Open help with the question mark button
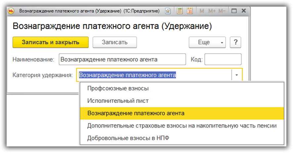The height and width of the screenshot is (153, 293). tap(236, 42)
